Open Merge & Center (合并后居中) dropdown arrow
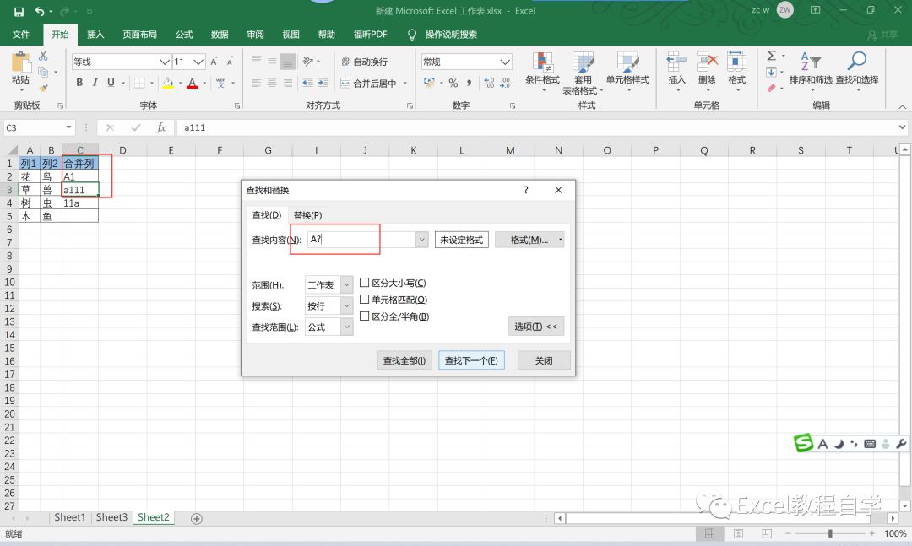This screenshot has width=912, height=546. (405, 84)
